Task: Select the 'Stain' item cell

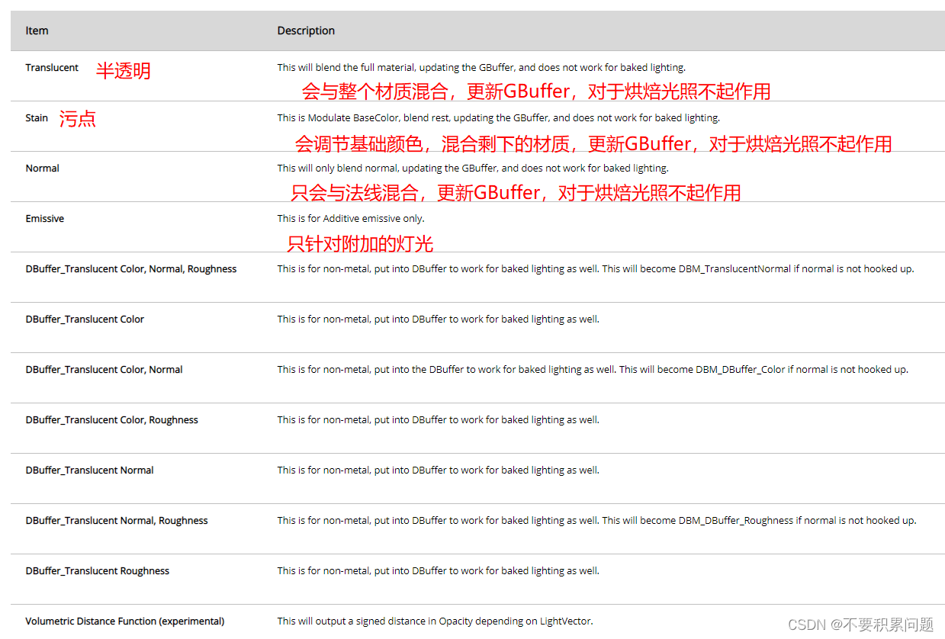Action: [37, 118]
